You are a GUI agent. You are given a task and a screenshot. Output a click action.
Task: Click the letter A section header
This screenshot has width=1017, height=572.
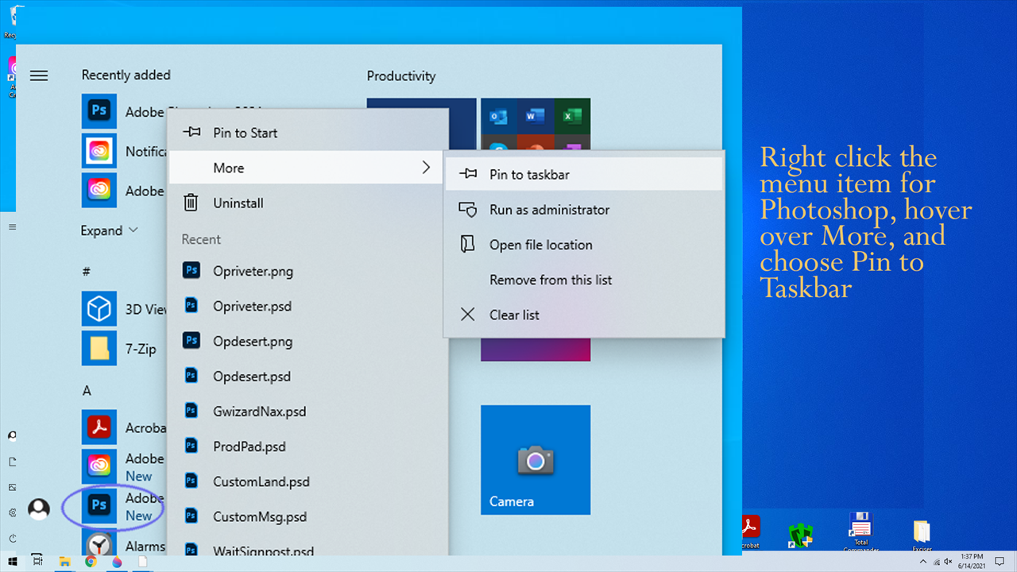coord(87,390)
